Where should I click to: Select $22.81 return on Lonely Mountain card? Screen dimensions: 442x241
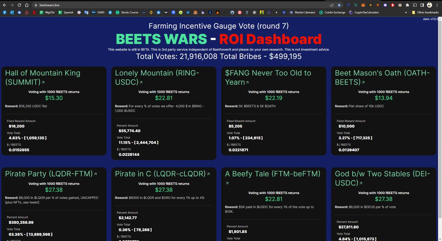point(164,98)
